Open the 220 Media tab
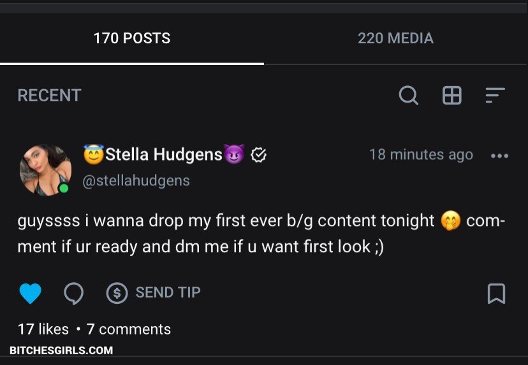The width and height of the screenshot is (528, 365). (x=395, y=38)
